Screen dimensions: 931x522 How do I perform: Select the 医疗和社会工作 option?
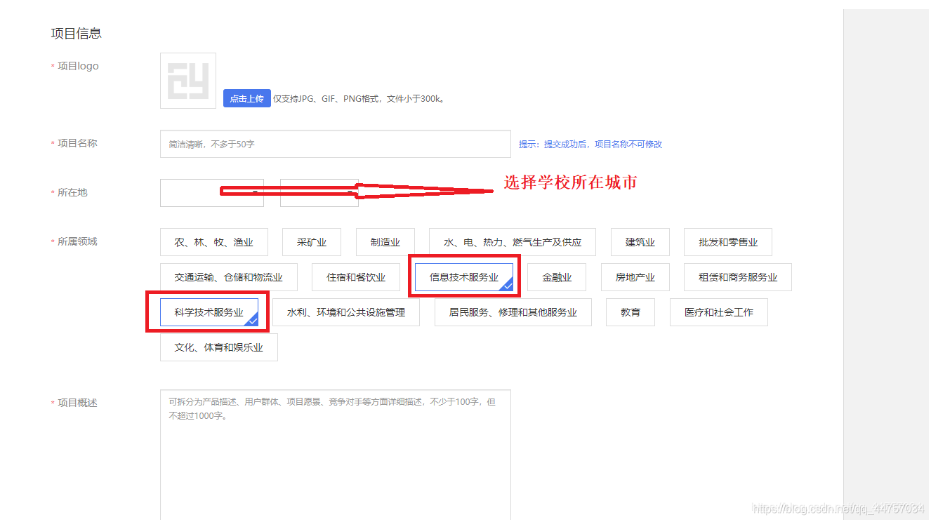pos(719,312)
